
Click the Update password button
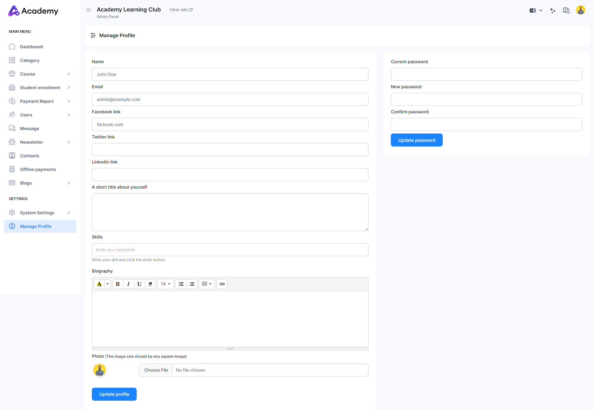pyautogui.click(x=416, y=140)
